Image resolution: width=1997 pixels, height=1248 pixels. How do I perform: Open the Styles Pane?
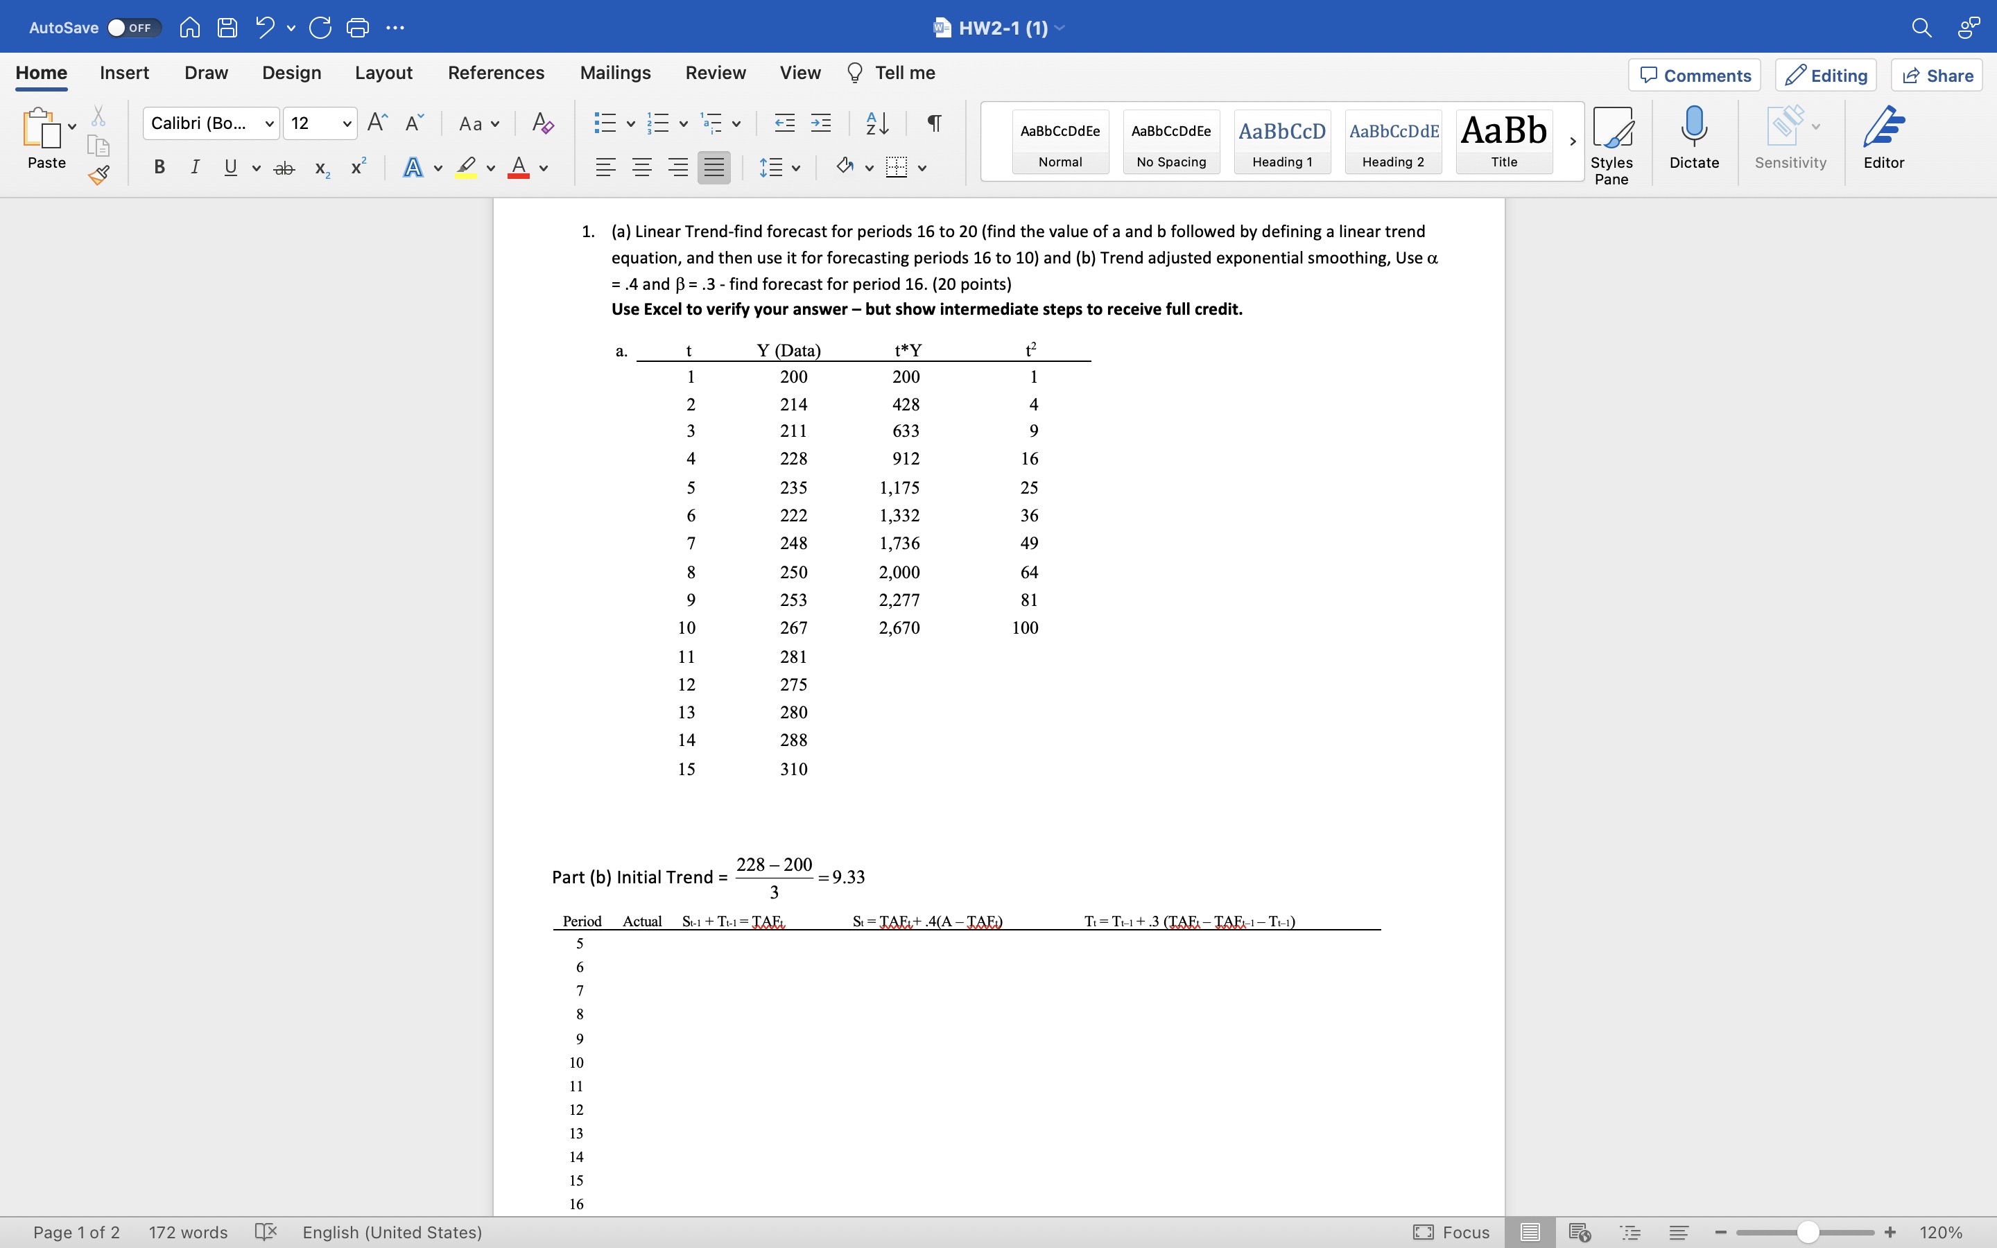point(1611,146)
